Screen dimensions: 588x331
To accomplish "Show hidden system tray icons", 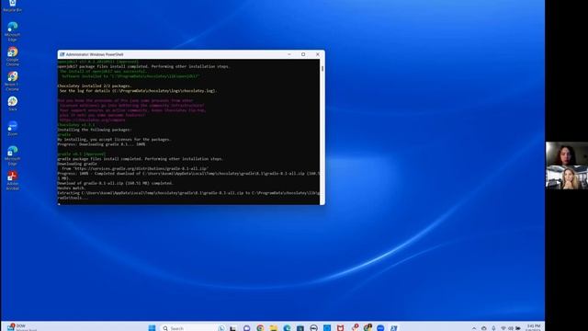I will click(474, 328).
